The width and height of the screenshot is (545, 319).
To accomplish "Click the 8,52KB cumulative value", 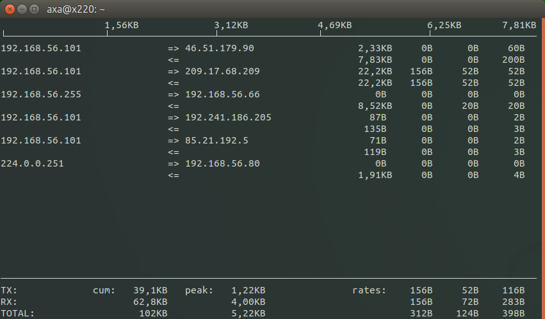I will (375, 106).
